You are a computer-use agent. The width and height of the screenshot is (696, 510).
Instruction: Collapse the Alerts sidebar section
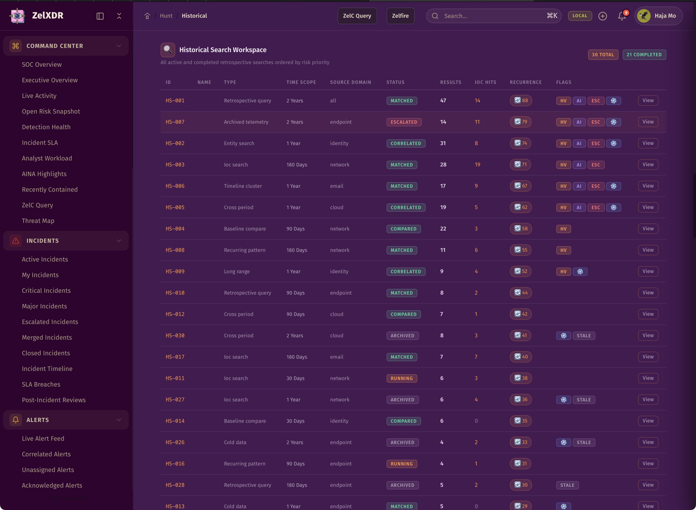[119, 420]
